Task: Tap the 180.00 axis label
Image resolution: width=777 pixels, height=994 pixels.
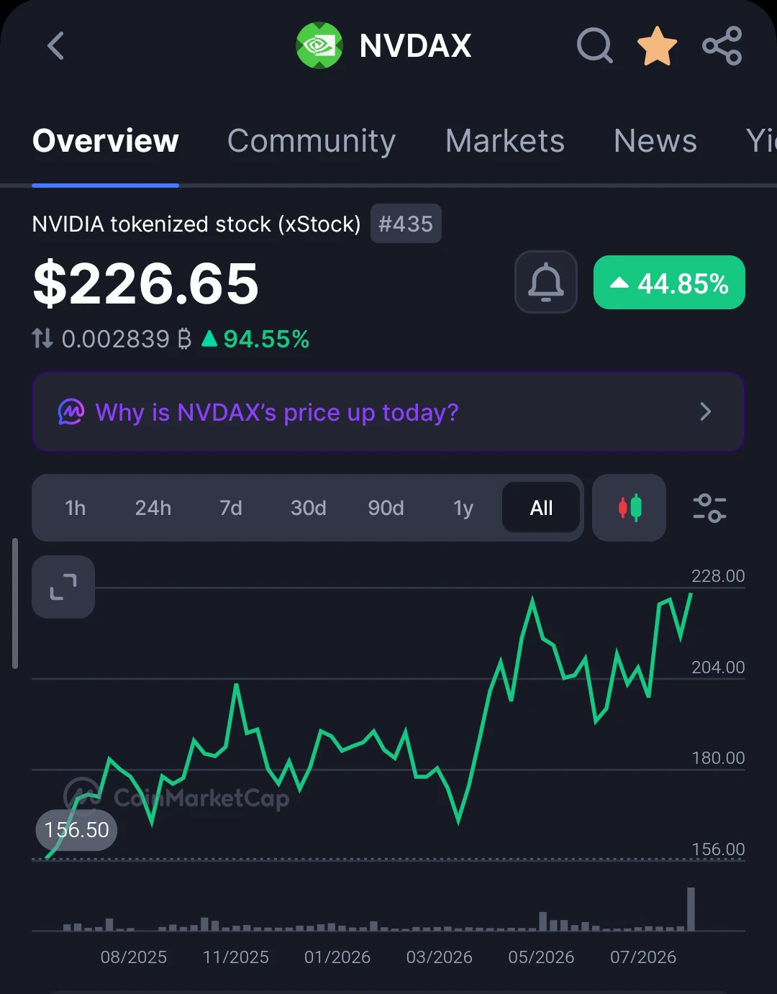Action: pos(718,758)
